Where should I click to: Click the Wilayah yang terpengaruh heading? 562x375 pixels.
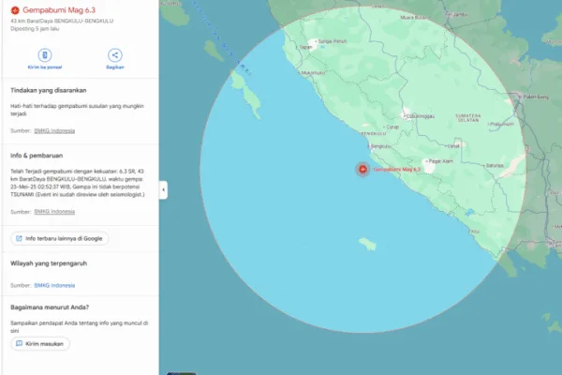point(49,263)
